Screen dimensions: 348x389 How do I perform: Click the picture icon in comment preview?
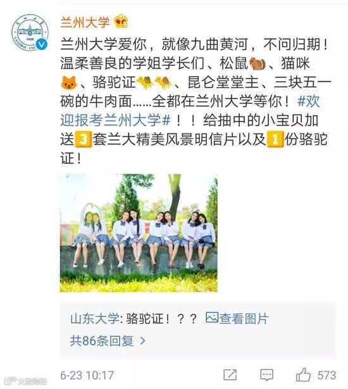point(212,317)
